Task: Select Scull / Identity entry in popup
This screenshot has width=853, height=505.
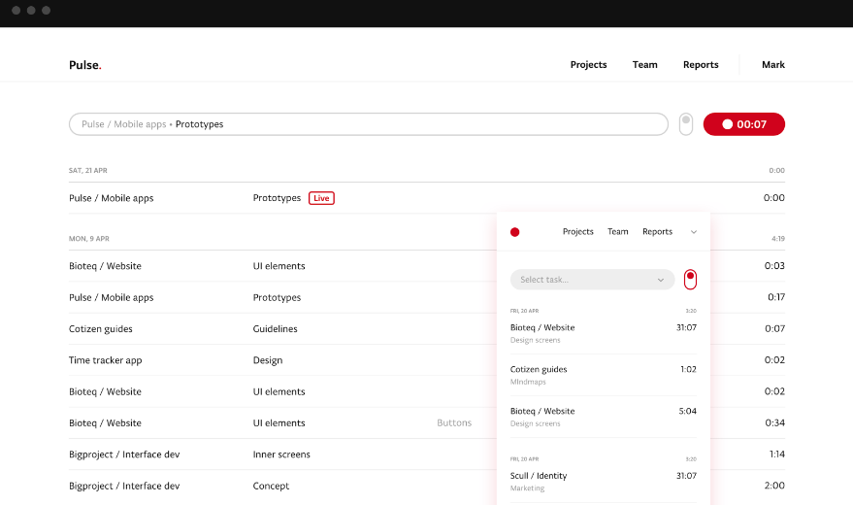Action: tap(602, 481)
